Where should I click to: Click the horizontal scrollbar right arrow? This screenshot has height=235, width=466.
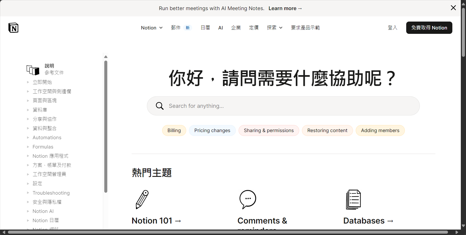tap(457, 232)
